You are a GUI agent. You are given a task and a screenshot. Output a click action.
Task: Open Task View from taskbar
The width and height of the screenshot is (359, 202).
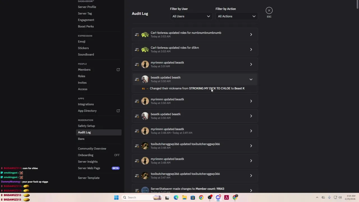(167, 198)
